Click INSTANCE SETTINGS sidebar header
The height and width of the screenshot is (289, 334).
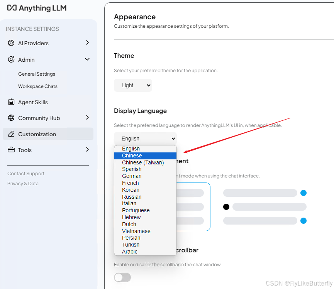click(32, 29)
